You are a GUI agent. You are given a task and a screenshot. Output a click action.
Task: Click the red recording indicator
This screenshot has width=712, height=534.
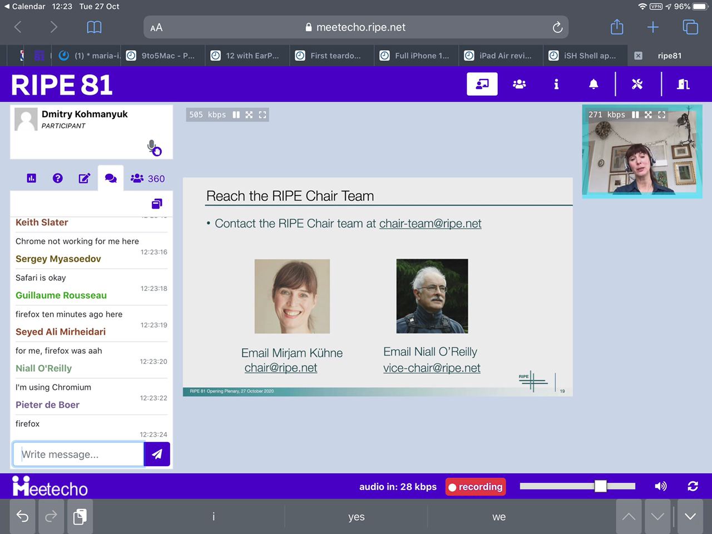[x=476, y=487]
